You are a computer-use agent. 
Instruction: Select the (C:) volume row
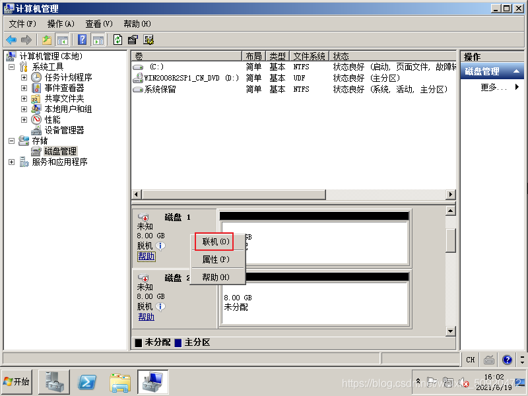pos(294,67)
